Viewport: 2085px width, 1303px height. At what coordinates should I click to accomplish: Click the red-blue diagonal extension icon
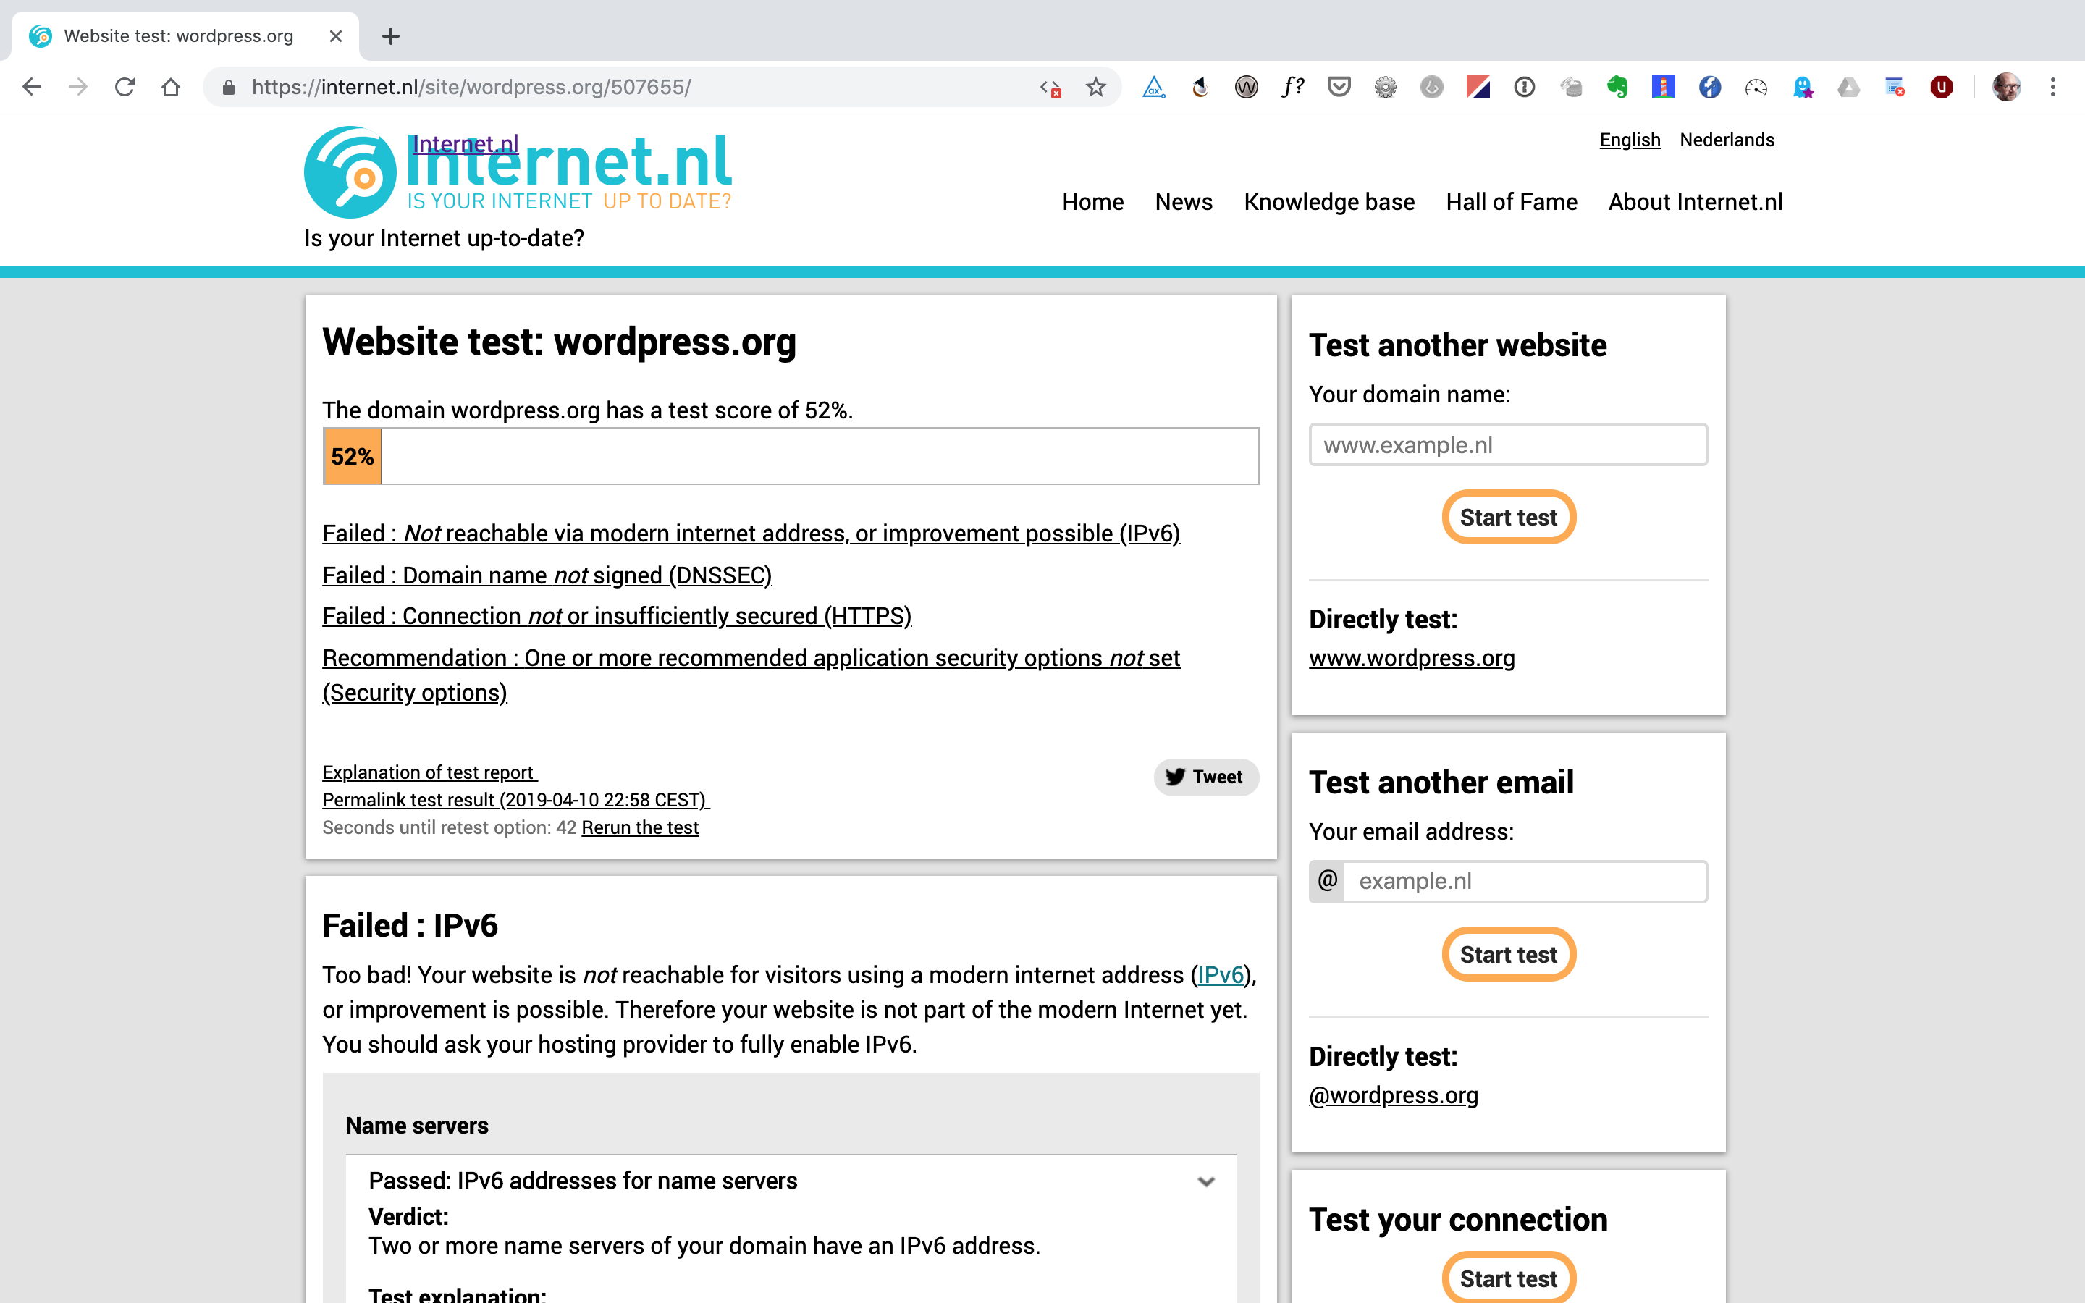1478,87
